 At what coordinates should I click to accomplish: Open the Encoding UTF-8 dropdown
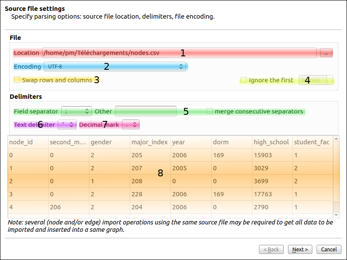[115, 66]
